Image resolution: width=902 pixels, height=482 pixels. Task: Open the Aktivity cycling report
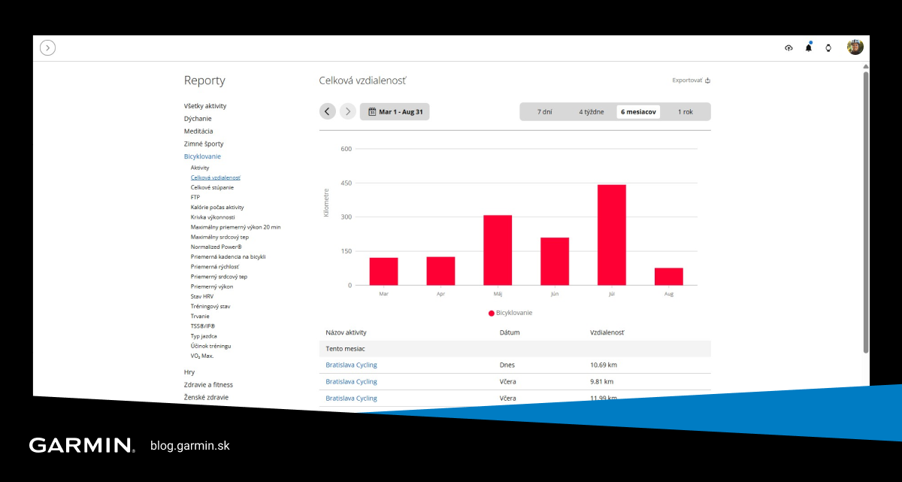[200, 168]
